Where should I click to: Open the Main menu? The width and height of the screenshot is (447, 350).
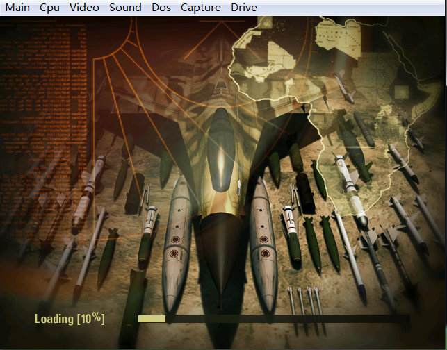tap(17, 8)
